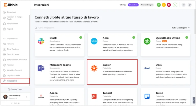The image size is (196, 106).
Task: Click Xero connected checkmark
Action: point(134,37)
